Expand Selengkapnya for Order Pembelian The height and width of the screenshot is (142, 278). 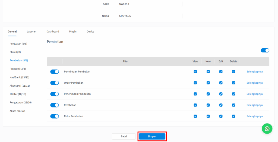[x=254, y=83]
